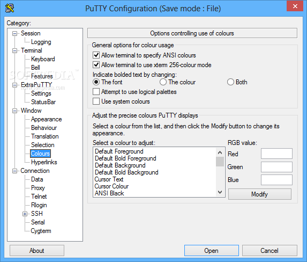This screenshot has width=307, height=262.
Task: Open the Bell category
Action: [x=35, y=68]
